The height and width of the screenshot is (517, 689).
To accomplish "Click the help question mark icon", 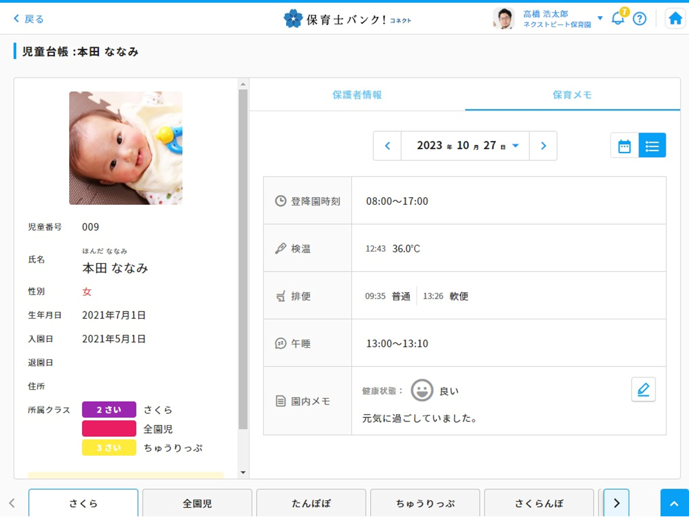I will point(639,19).
